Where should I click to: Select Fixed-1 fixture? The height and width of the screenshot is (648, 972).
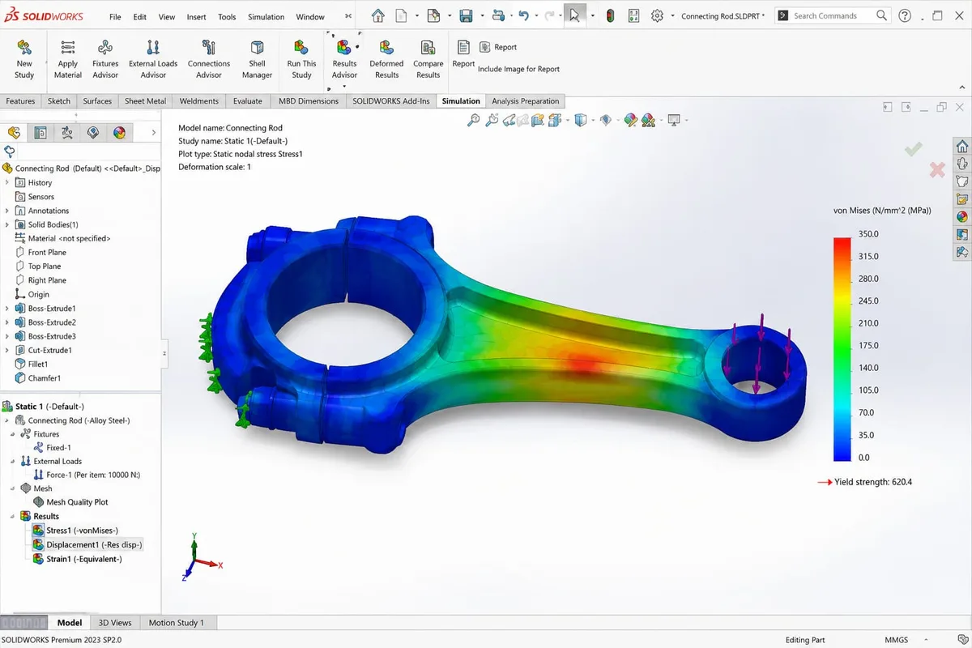[x=58, y=447]
